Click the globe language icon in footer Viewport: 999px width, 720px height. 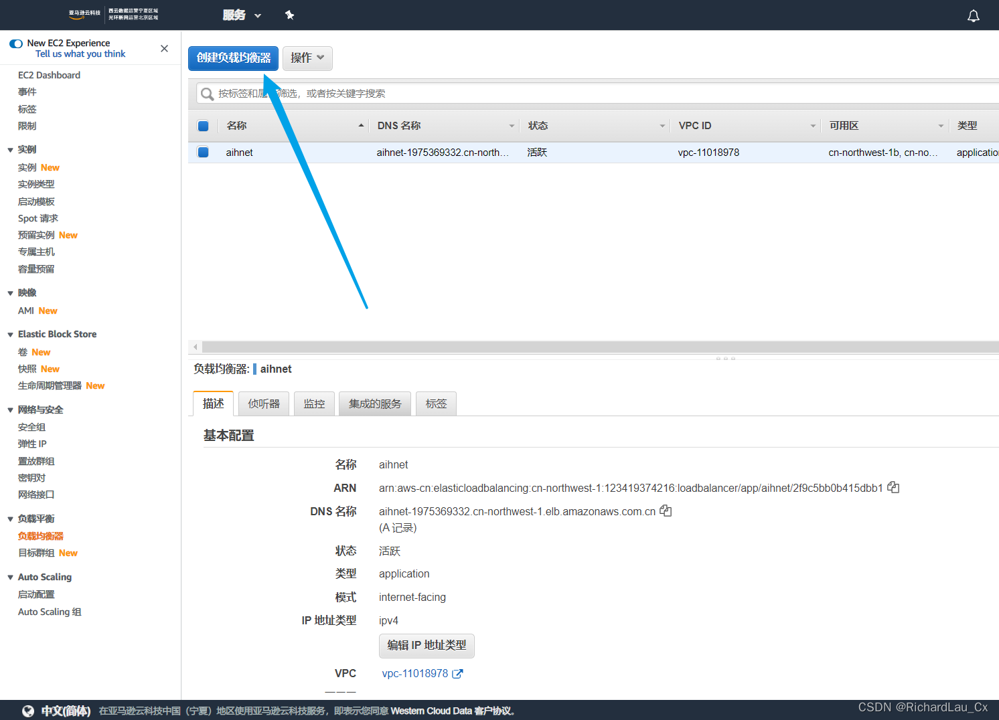click(27, 711)
